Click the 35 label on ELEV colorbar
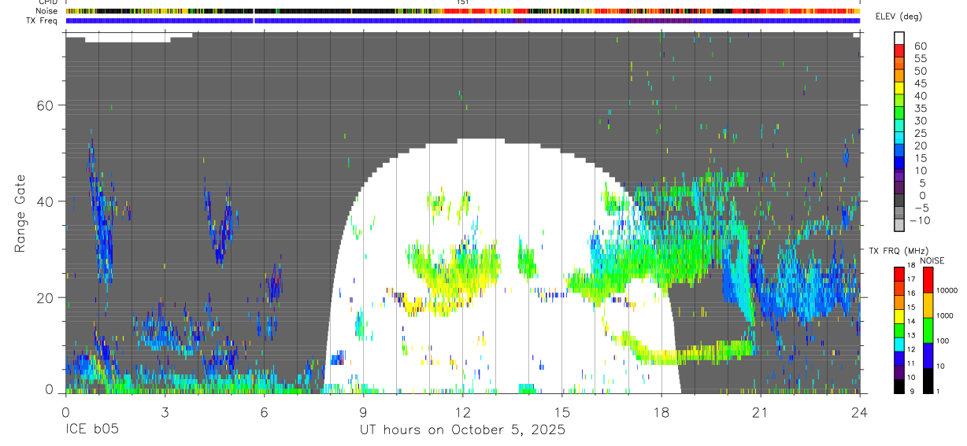The height and width of the screenshot is (446, 967). pos(919,109)
